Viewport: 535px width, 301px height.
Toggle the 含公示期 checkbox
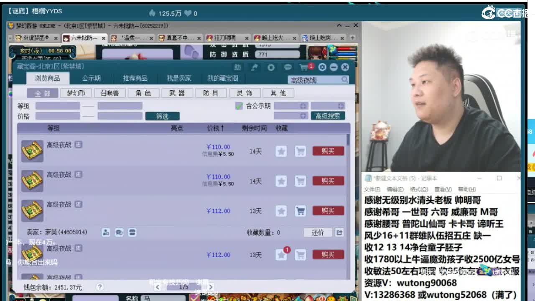point(239,106)
